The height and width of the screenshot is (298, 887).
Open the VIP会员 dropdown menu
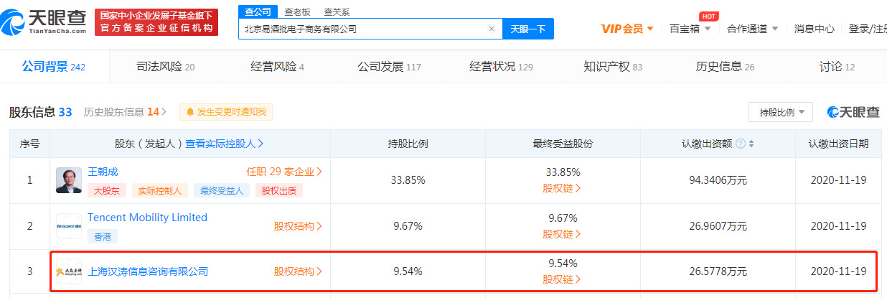(627, 29)
